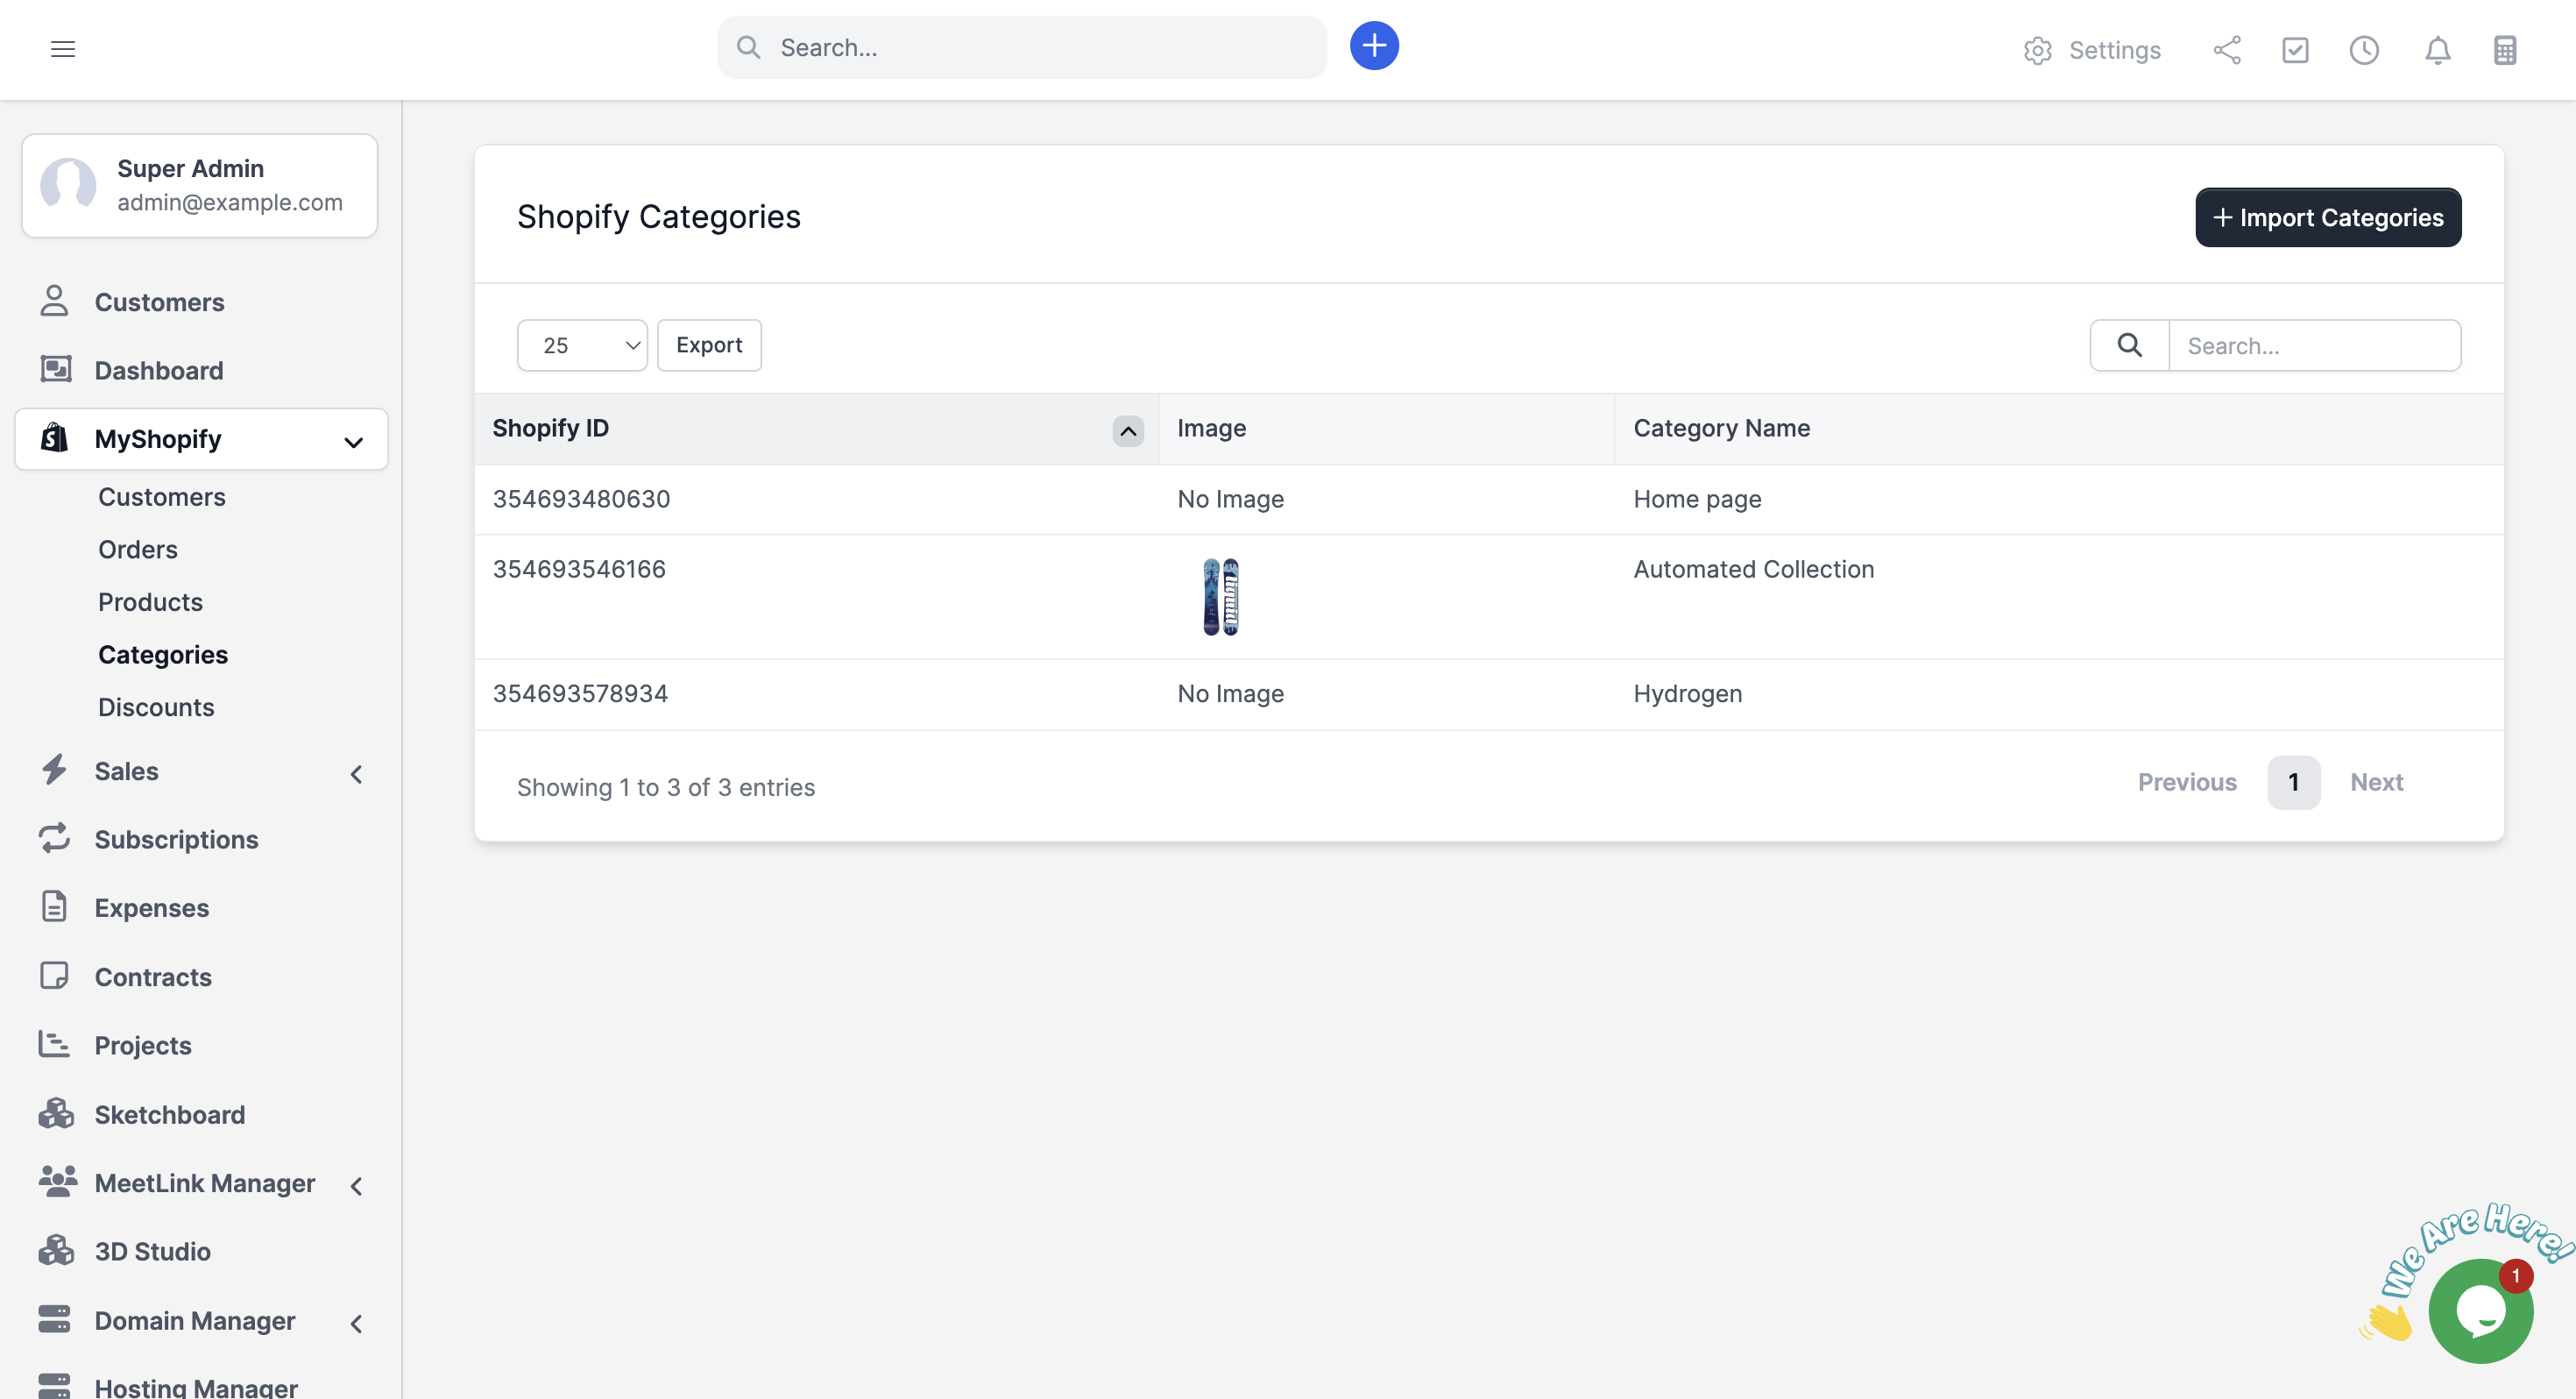Click the Import Categories button
Screen dimensions: 2576x1399
(2327, 217)
